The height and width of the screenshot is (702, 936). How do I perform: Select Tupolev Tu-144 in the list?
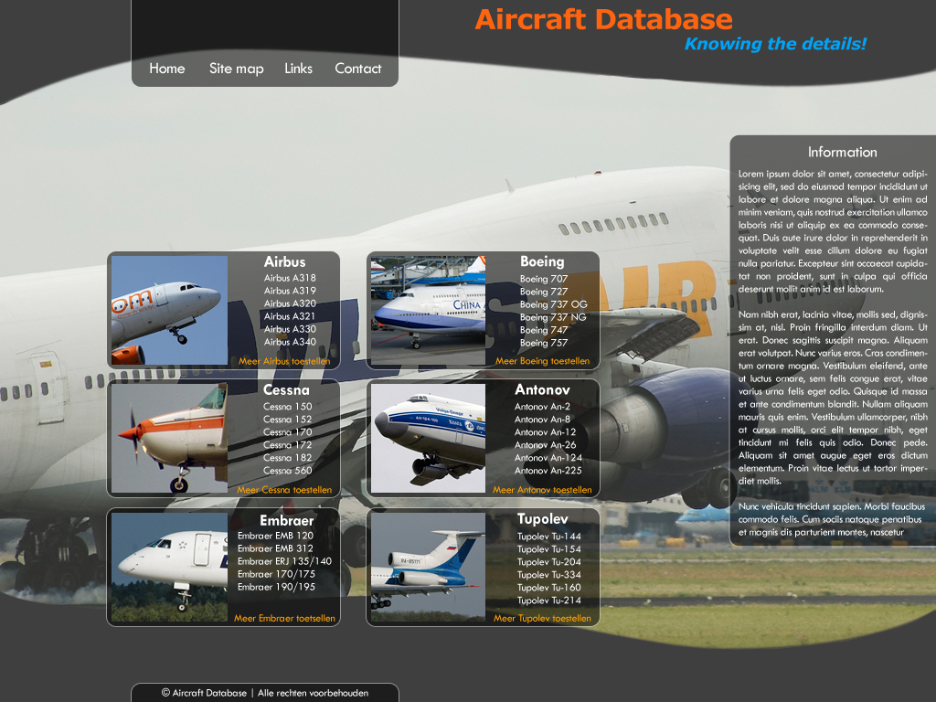(548, 537)
